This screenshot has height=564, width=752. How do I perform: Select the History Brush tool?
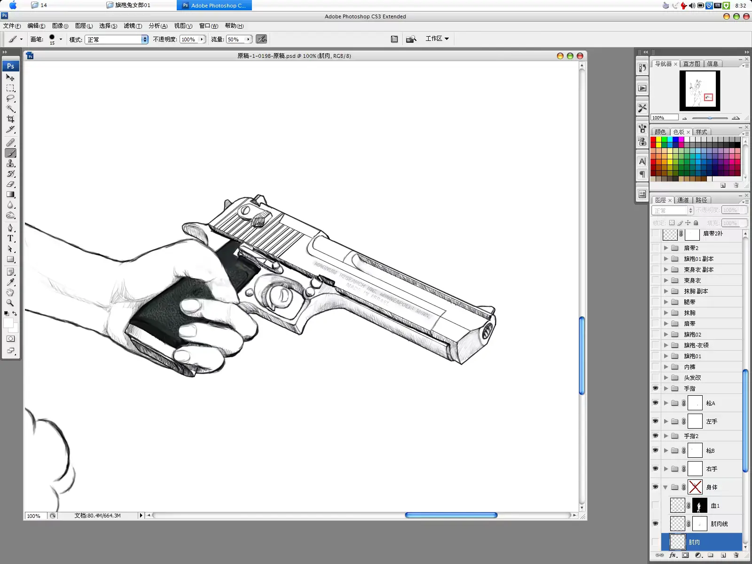(10, 173)
